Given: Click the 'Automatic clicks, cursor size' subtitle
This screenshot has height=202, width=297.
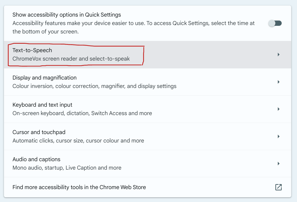Looking at the screenshot, I should (78, 141).
